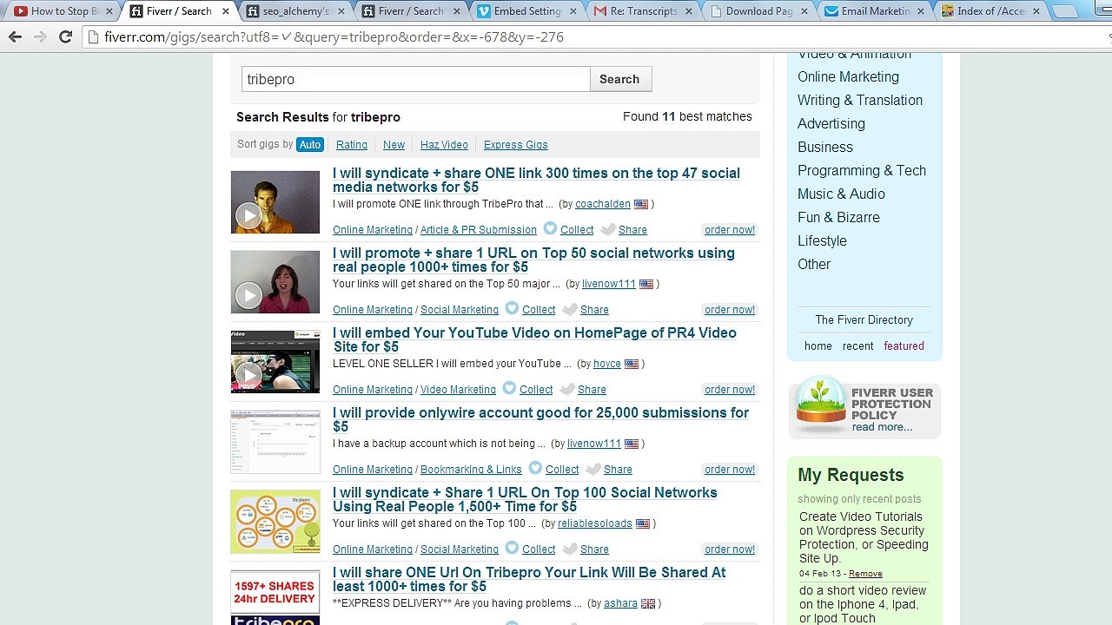Screen dimensions: 1112x625
Task: Click Share bird icon on YouTube embed gig
Action: tap(567, 389)
